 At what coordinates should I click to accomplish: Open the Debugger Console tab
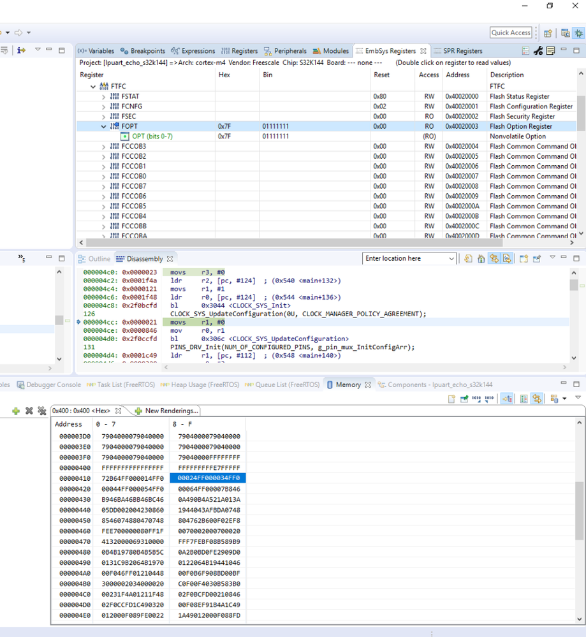tap(48, 384)
